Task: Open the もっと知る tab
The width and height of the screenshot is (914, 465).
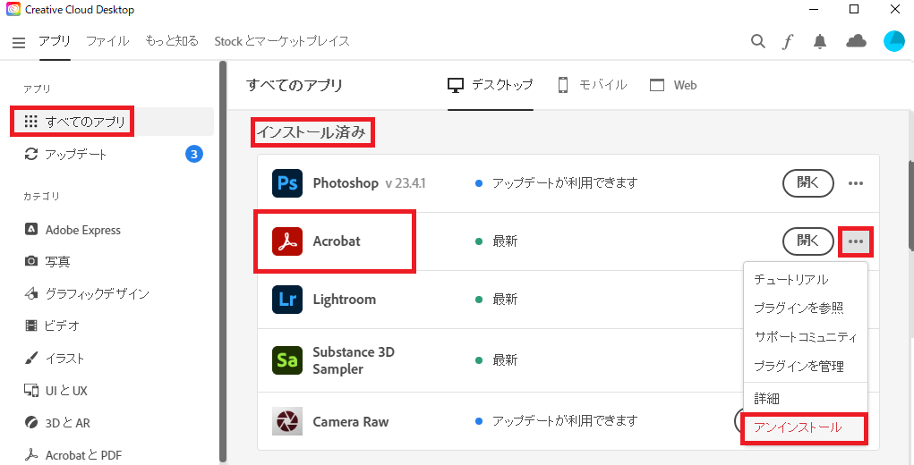Action: click(x=172, y=41)
